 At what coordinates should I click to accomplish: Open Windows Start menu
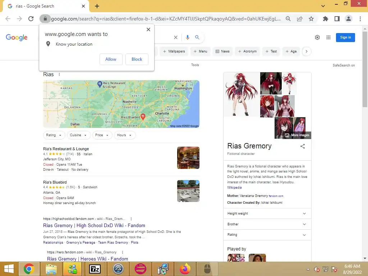pos(9,269)
